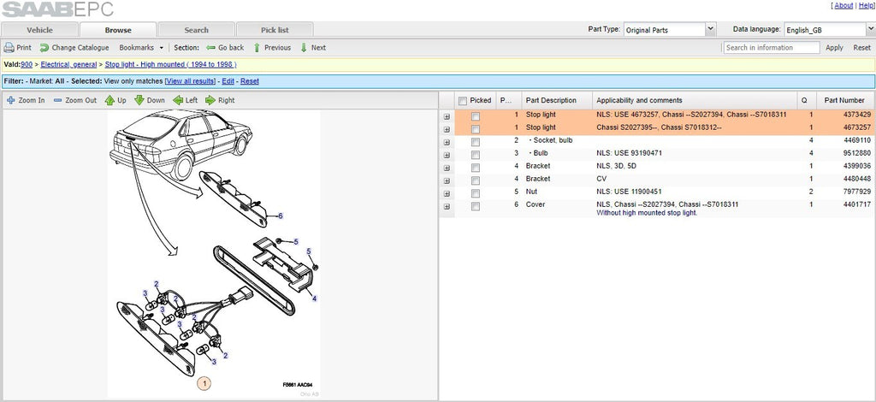Check Picked for Cover row
Screen dimensions: 876x402
coord(475,206)
